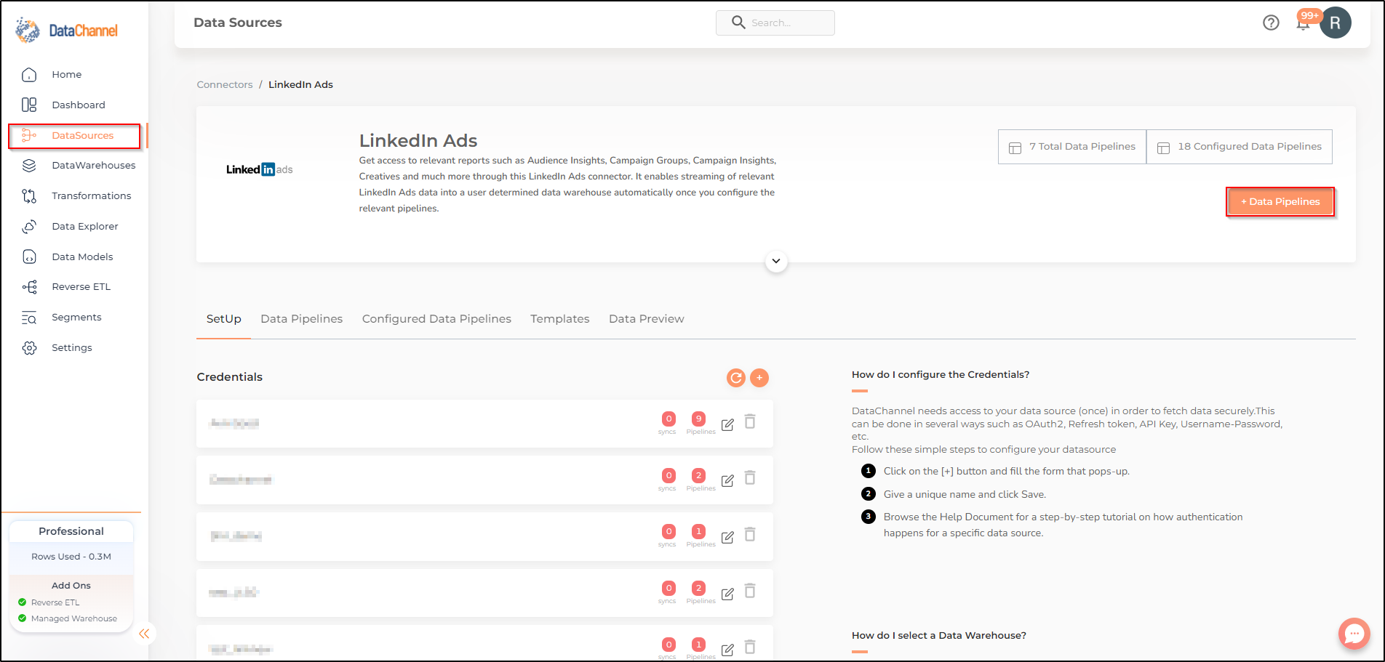Click 7 Total Data Pipelines button

1072,147
